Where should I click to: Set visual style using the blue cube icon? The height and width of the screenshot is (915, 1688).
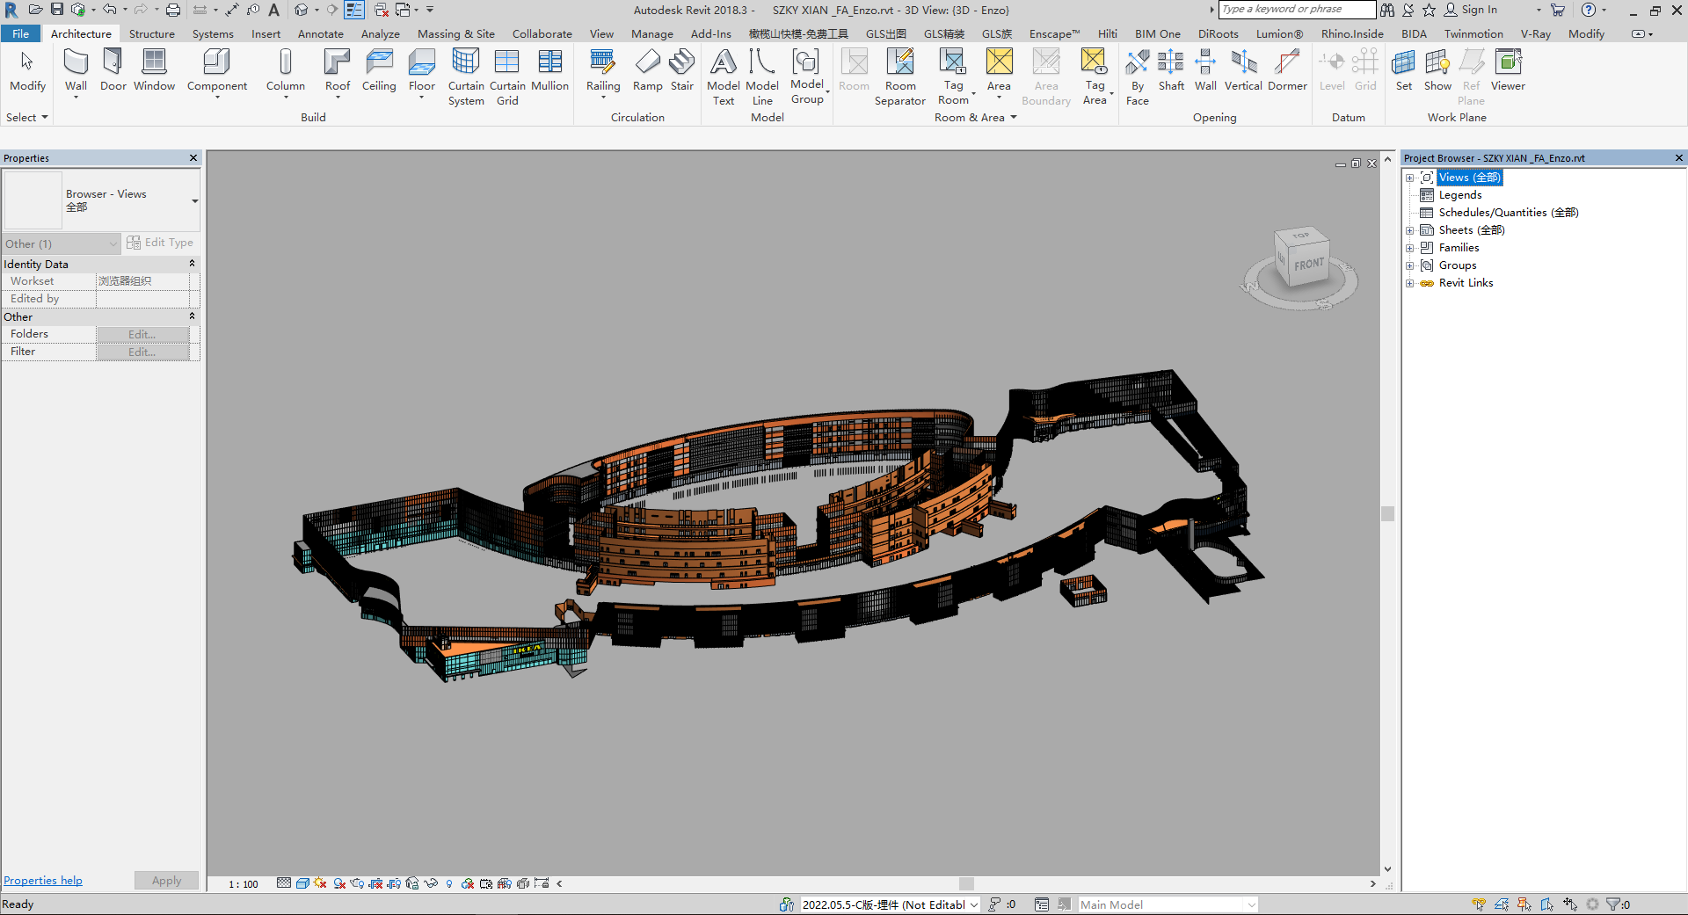(x=302, y=883)
